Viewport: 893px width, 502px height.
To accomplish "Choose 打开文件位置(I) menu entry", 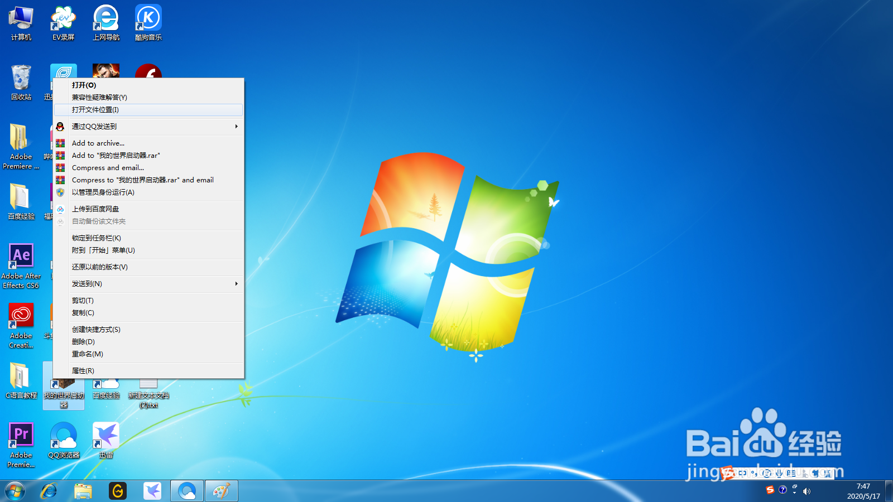I will [x=148, y=110].
